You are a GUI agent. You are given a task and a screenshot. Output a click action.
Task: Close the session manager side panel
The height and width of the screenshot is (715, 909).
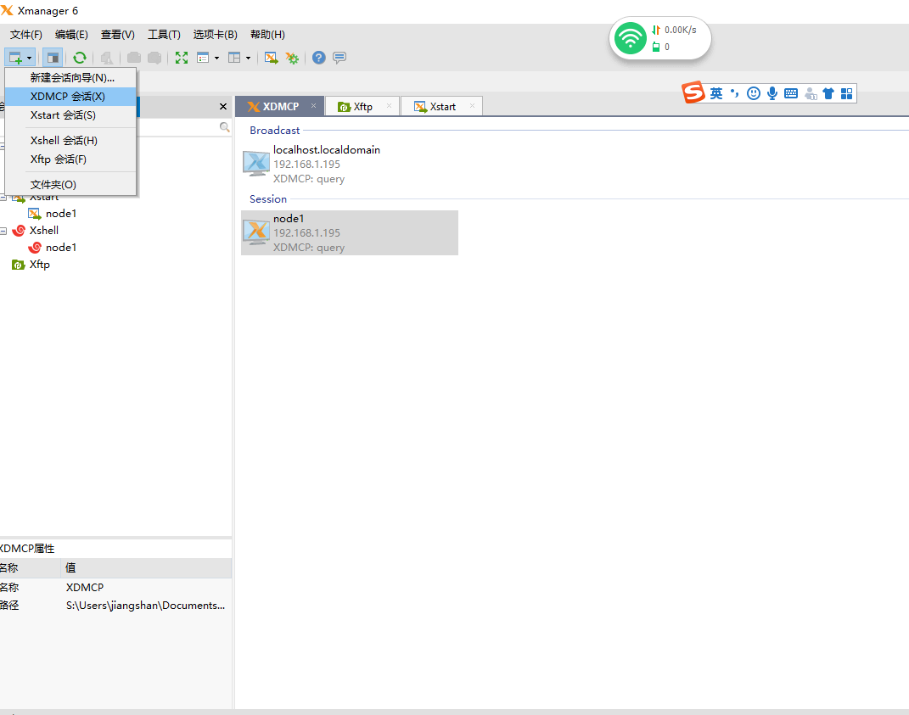[223, 107]
